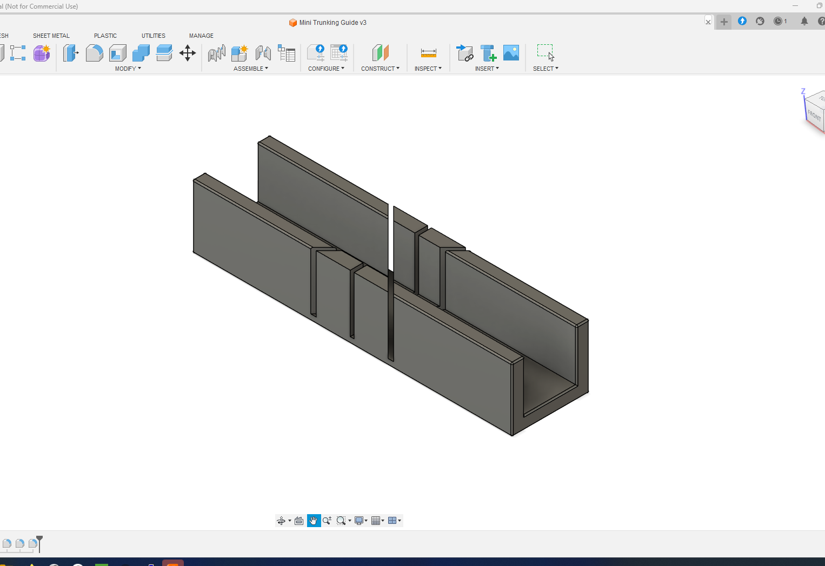Image resolution: width=825 pixels, height=566 pixels.
Task: Click the Zoom tool in navigation bar
Action: point(327,521)
